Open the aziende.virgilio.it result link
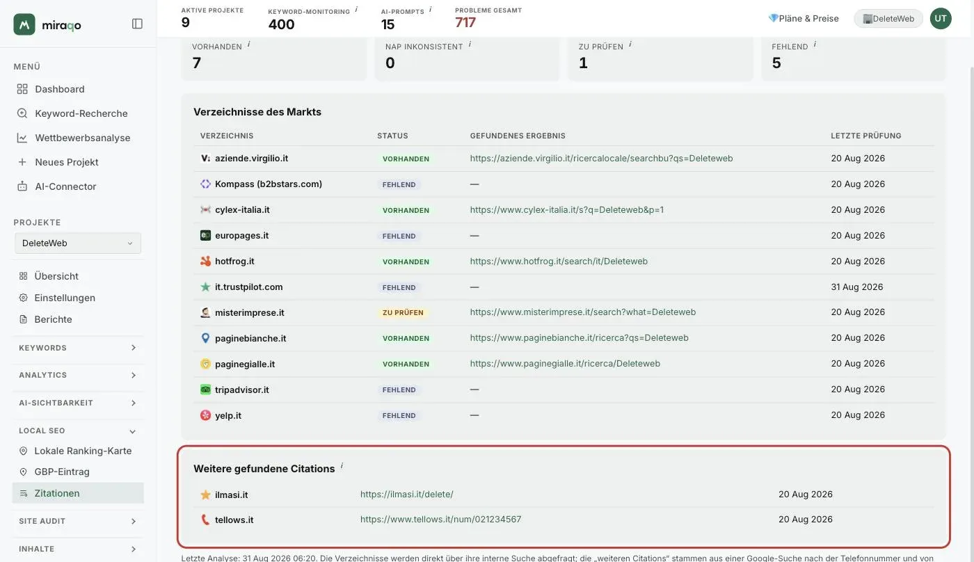The width and height of the screenshot is (974, 562). [x=601, y=159]
